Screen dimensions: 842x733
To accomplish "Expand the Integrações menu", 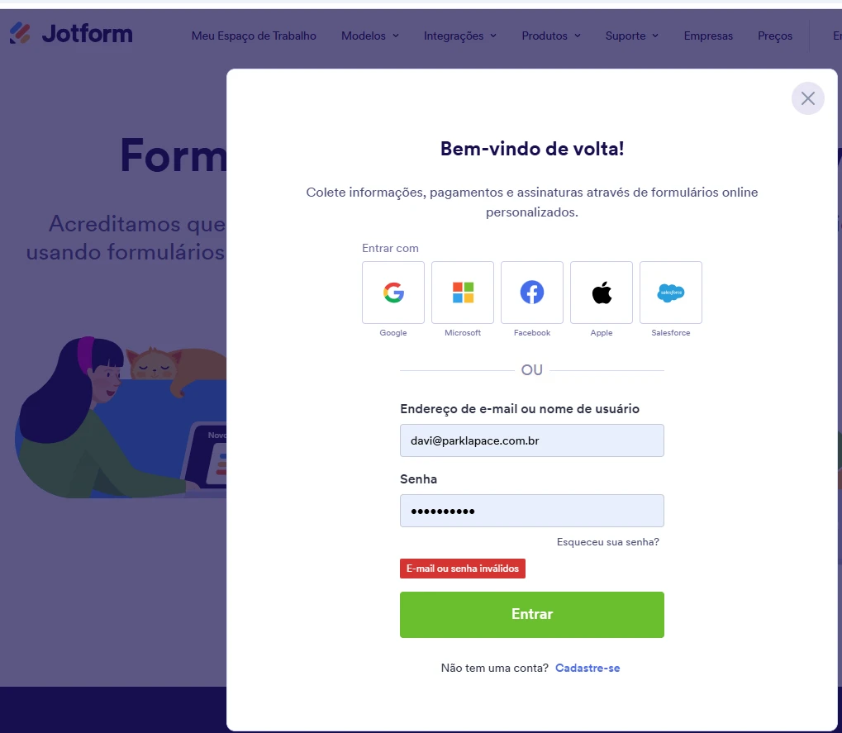I will click(459, 36).
